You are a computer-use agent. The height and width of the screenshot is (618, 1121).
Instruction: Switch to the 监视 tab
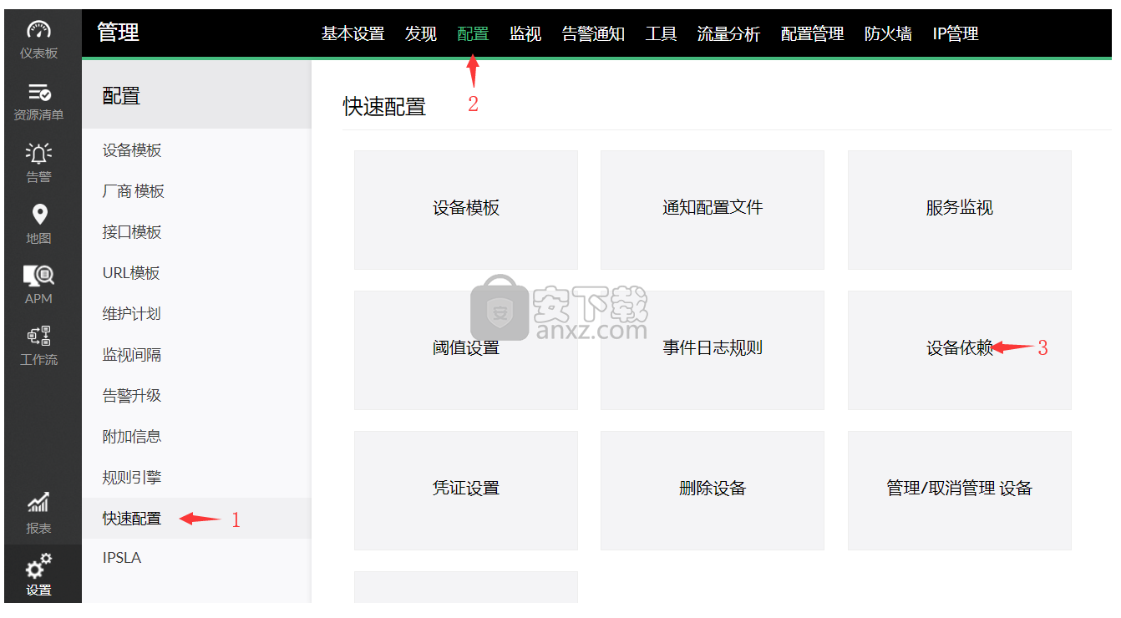[x=525, y=34]
